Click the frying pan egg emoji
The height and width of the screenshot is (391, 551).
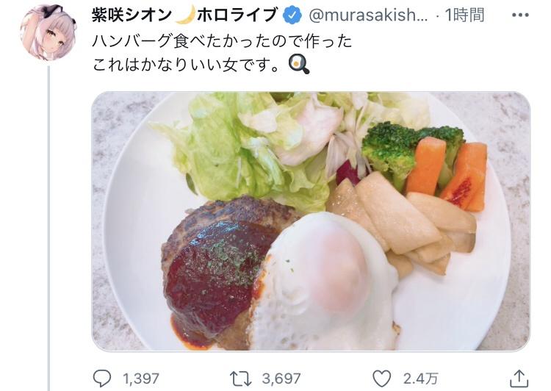pyautogui.click(x=299, y=65)
